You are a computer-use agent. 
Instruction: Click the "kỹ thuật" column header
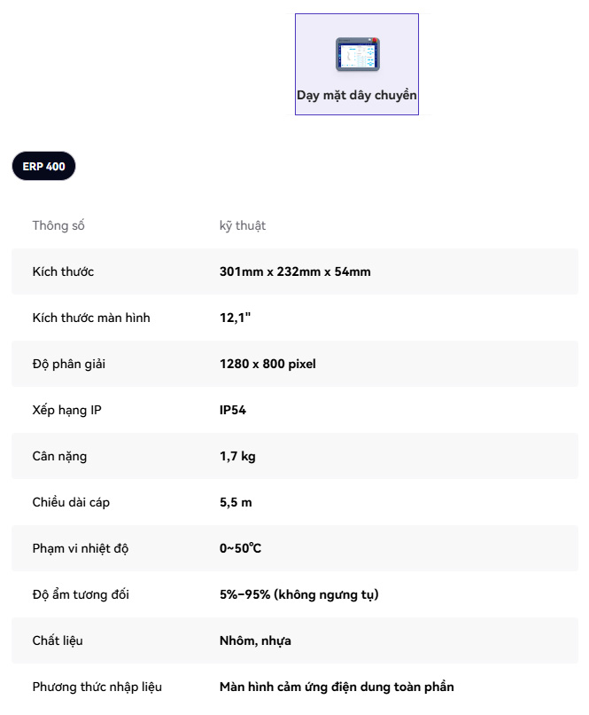(x=243, y=225)
